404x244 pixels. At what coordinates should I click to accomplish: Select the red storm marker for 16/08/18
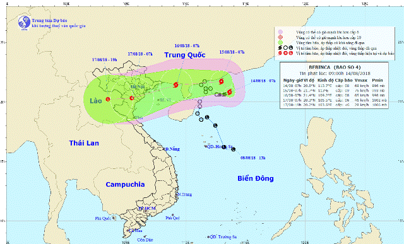point(176,84)
